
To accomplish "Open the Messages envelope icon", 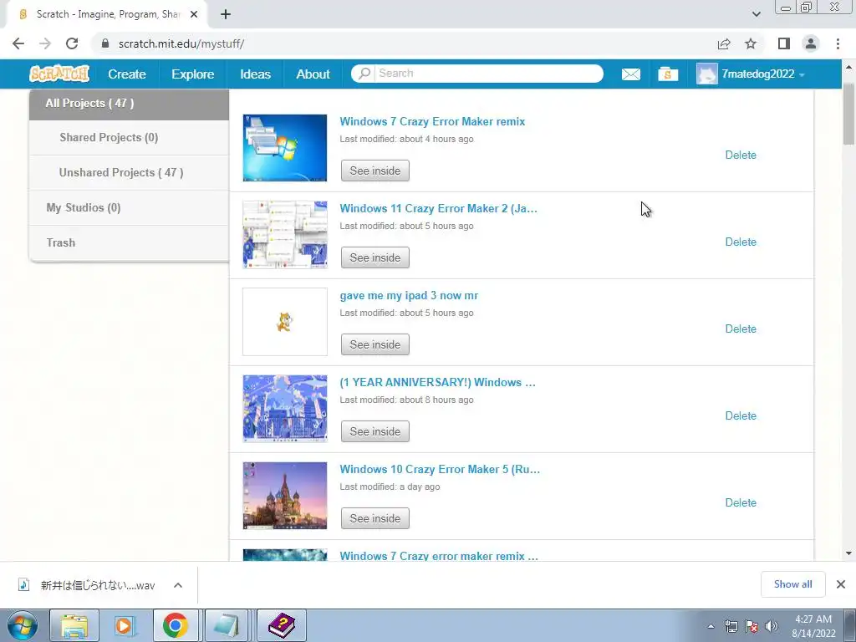I will [630, 74].
